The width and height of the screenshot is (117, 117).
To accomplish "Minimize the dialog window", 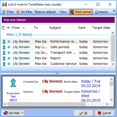I will [86, 4].
